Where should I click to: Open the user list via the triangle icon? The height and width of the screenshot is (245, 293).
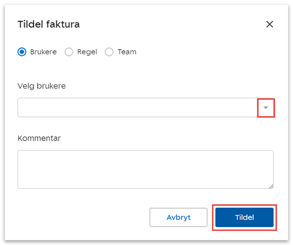(x=266, y=108)
